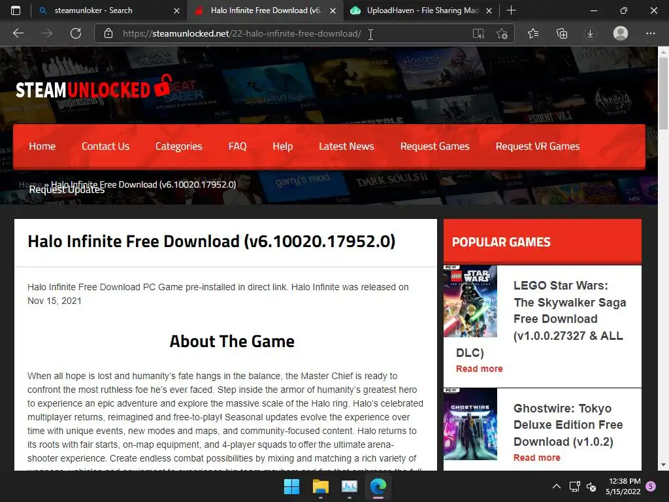The image size is (669, 502).
Task: Open Settings and more menu
Action: tap(650, 33)
